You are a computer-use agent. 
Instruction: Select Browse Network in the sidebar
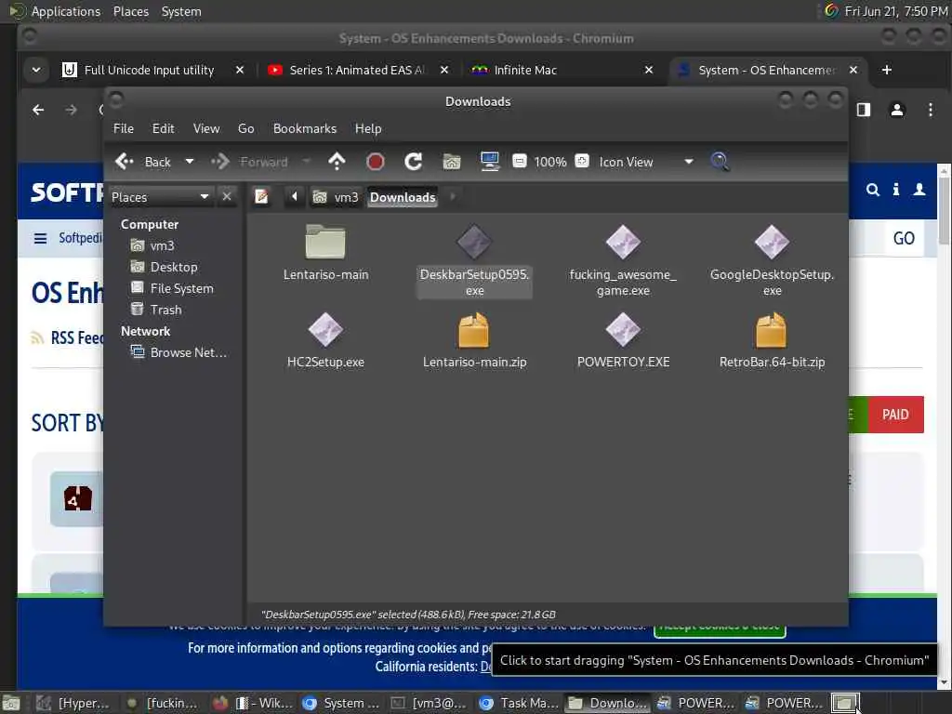click(x=178, y=352)
